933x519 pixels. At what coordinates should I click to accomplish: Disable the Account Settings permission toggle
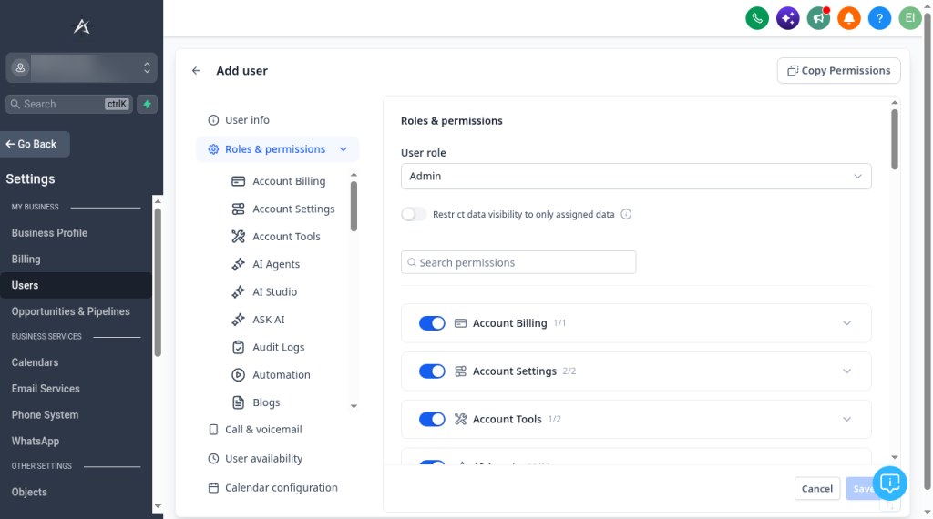coord(432,371)
